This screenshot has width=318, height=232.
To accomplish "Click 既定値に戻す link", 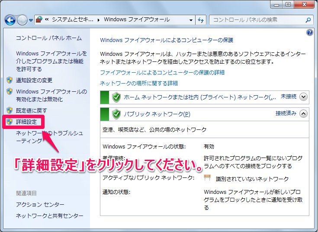I will (32, 111).
